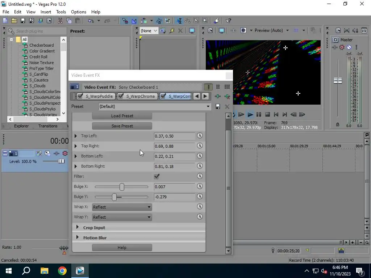Toggle the Master mute icon
371x278 pixels.
(349, 47)
